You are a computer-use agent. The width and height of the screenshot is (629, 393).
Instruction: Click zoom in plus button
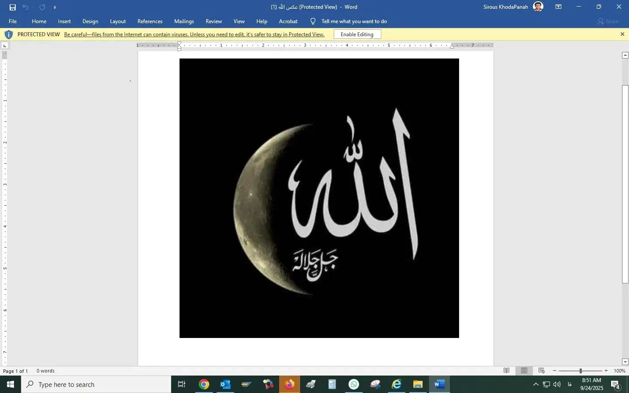[x=606, y=371]
